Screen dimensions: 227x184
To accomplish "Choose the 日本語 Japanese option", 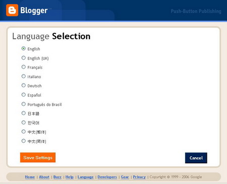I will [x=24, y=113].
